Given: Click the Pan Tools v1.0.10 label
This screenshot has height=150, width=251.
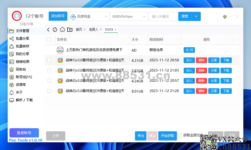Looking at the screenshot, I should click(26, 140).
